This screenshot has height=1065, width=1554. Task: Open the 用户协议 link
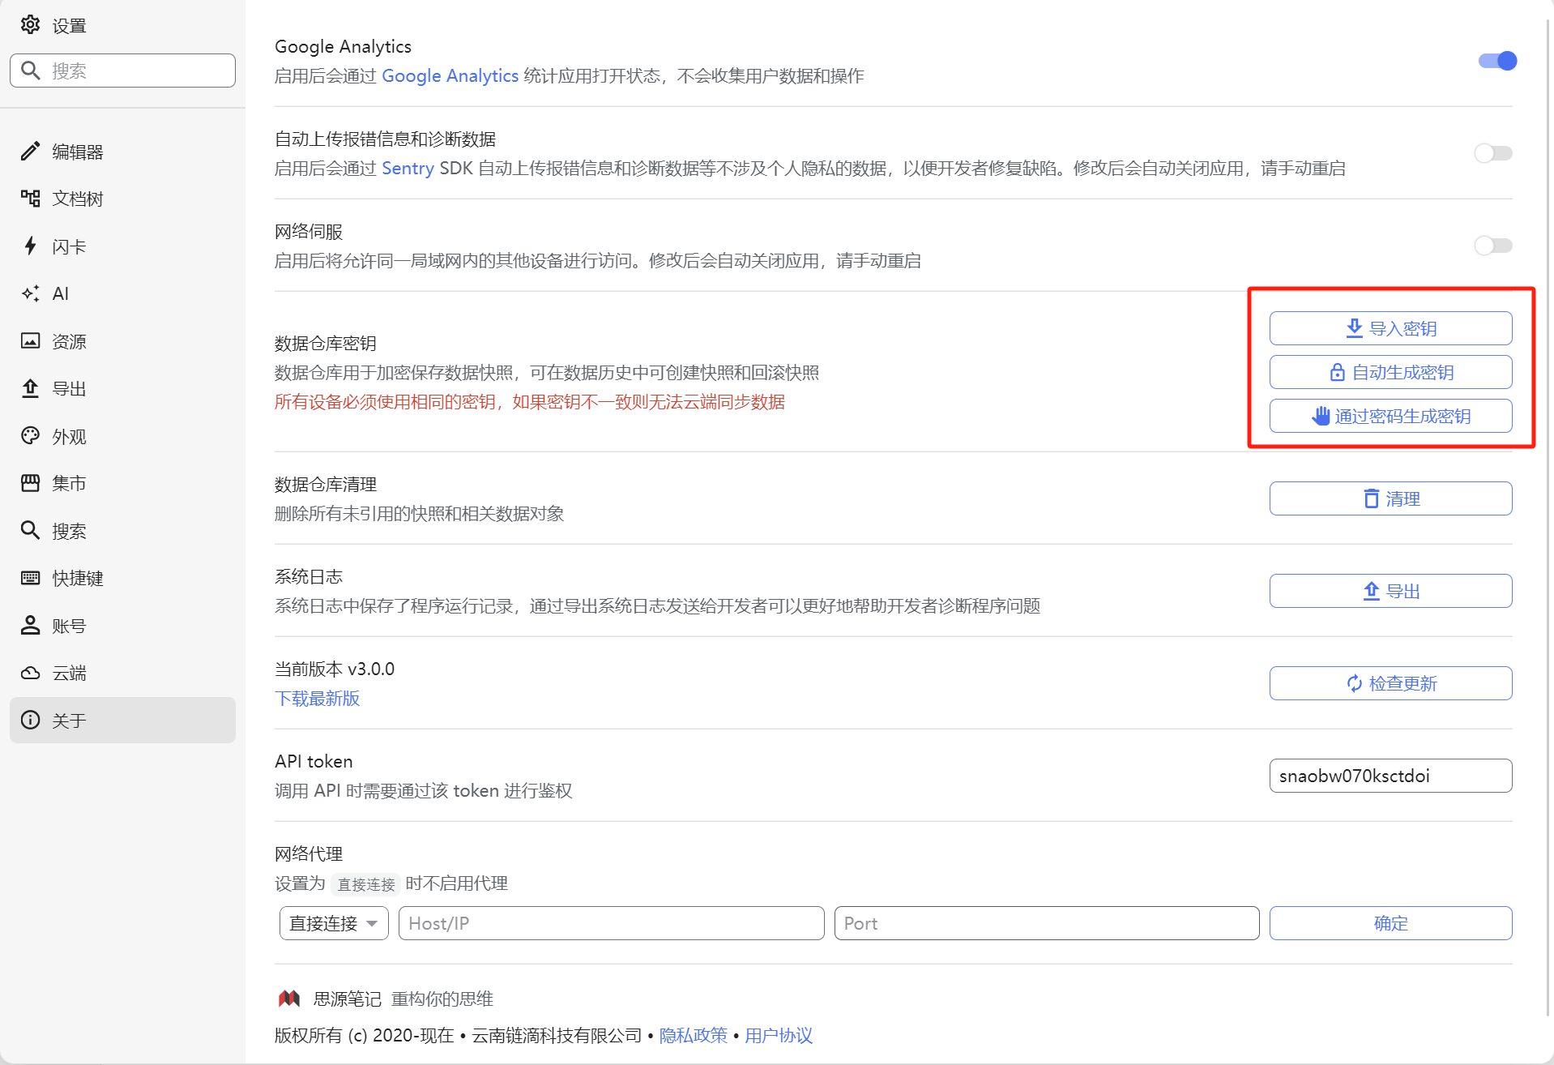pyautogui.click(x=779, y=1035)
